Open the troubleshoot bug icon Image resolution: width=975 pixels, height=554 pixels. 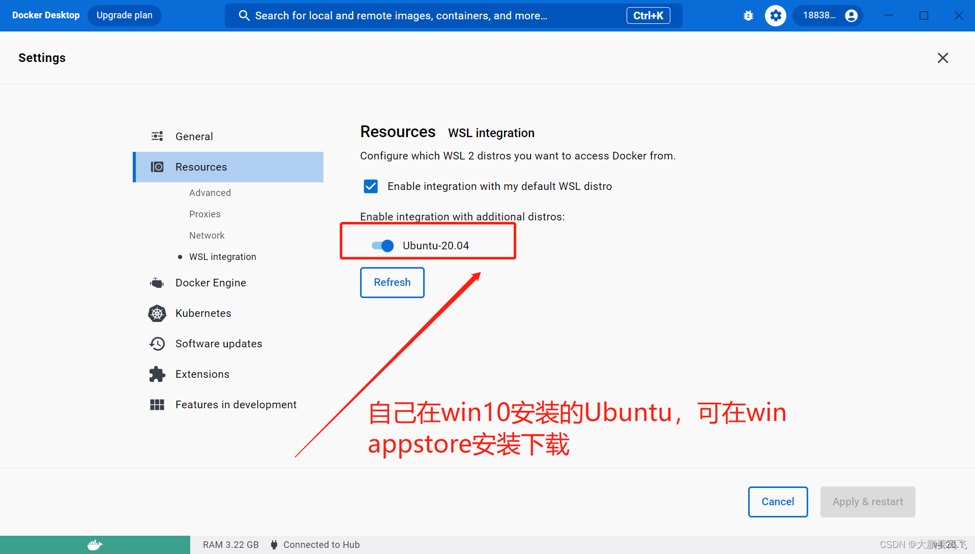tap(748, 16)
